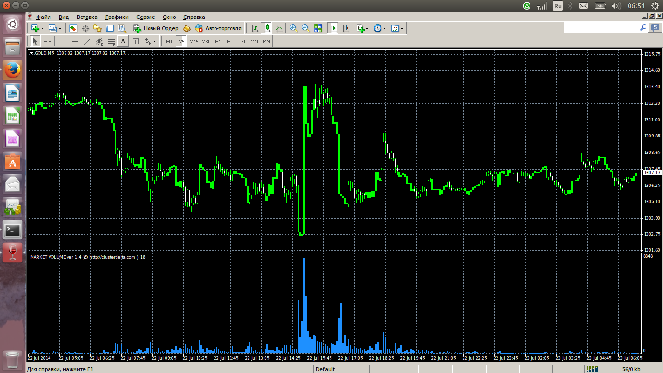Select the trendline drawing tool
The width and height of the screenshot is (663, 373).
(x=87, y=41)
